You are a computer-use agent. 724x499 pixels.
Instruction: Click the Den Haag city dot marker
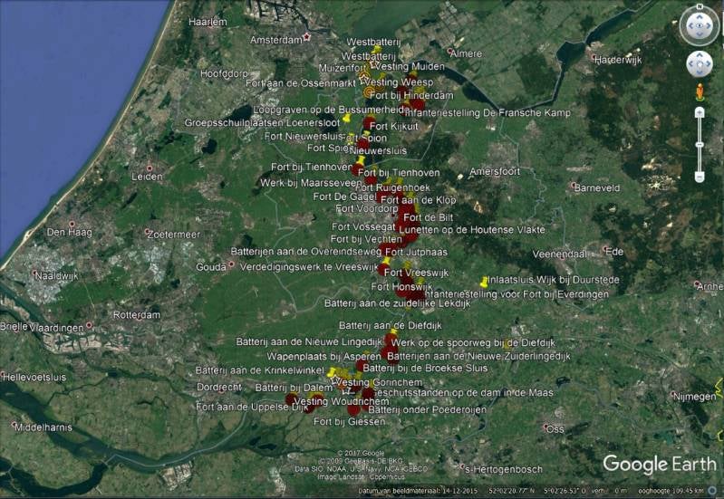72,225
